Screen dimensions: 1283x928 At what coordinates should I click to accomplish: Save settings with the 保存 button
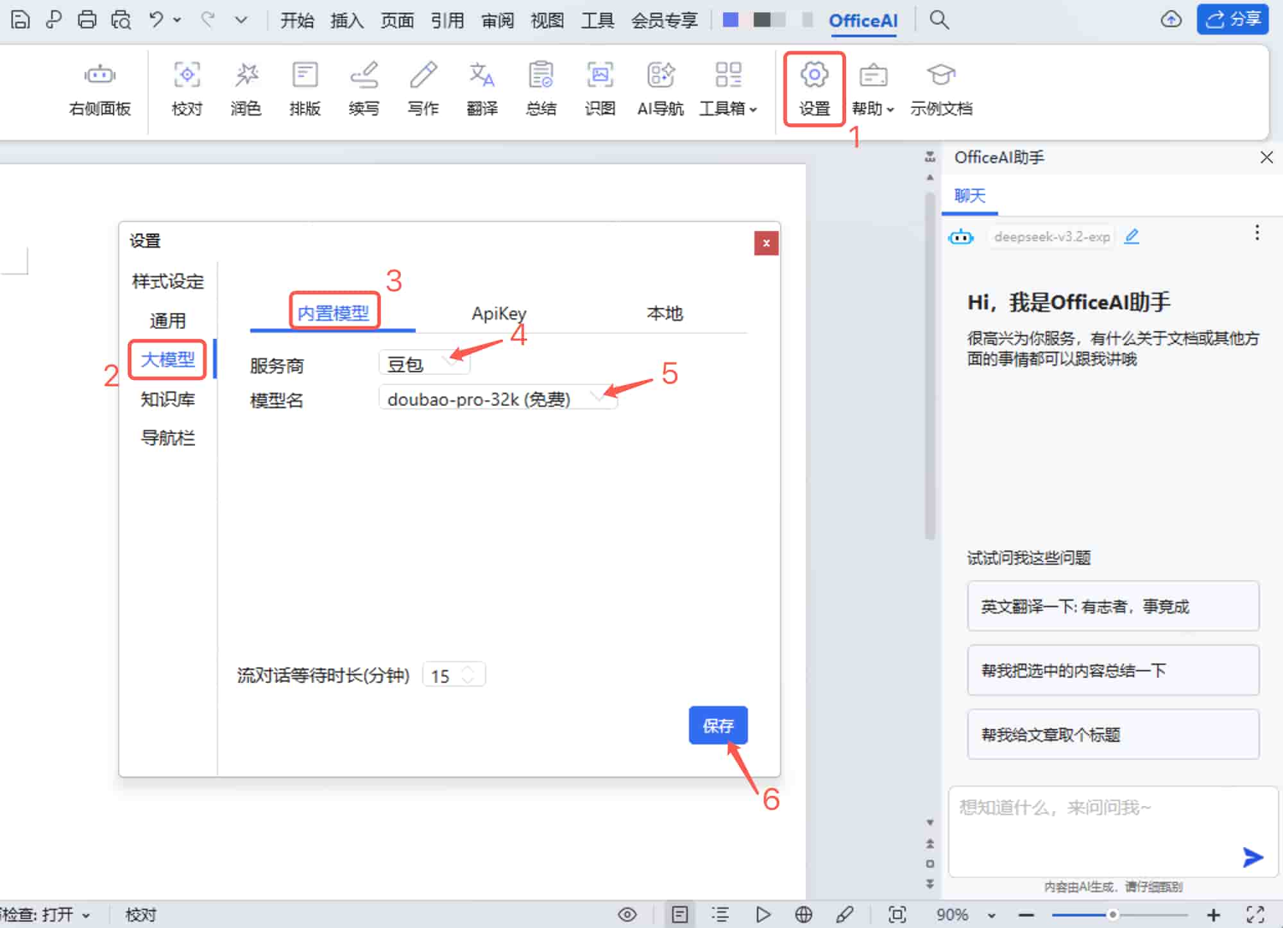[718, 725]
